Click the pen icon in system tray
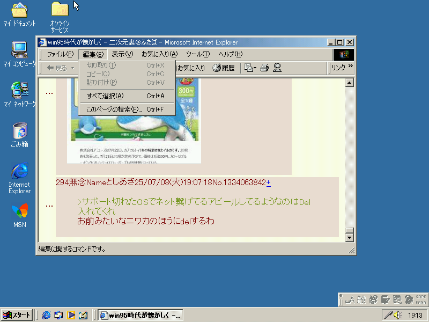The height and width of the screenshot is (322, 429). [388, 315]
